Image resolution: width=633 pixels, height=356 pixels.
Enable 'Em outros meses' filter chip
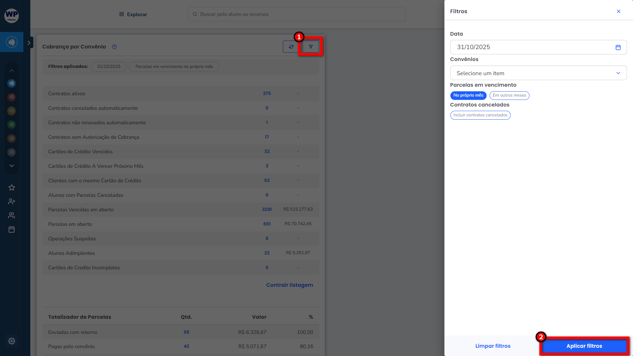point(509,95)
